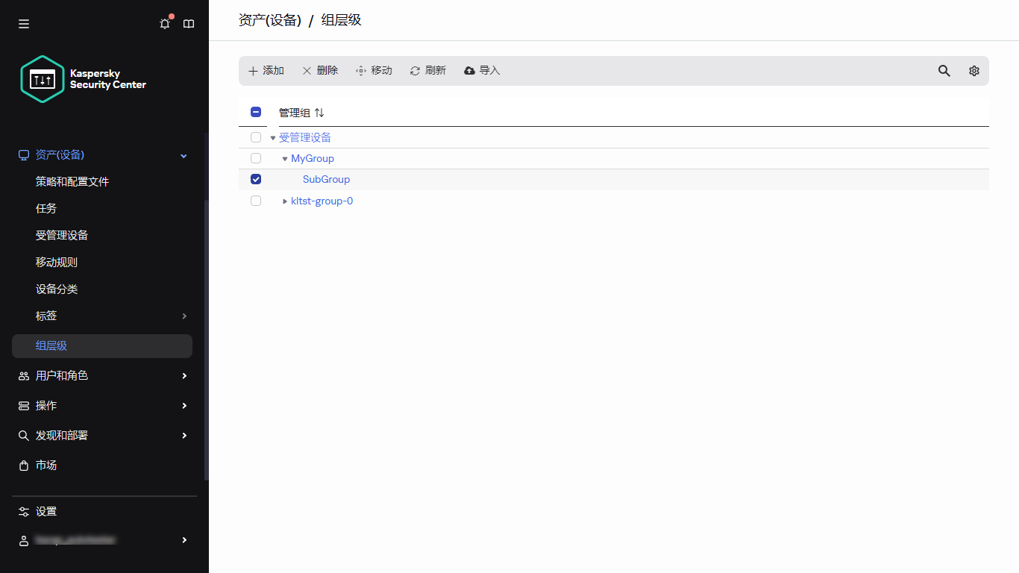Open the hamburger menu icon

click(23, 23)
